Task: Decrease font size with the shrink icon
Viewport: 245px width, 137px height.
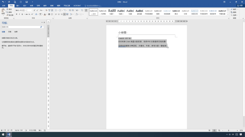Action: click(37, 10)
